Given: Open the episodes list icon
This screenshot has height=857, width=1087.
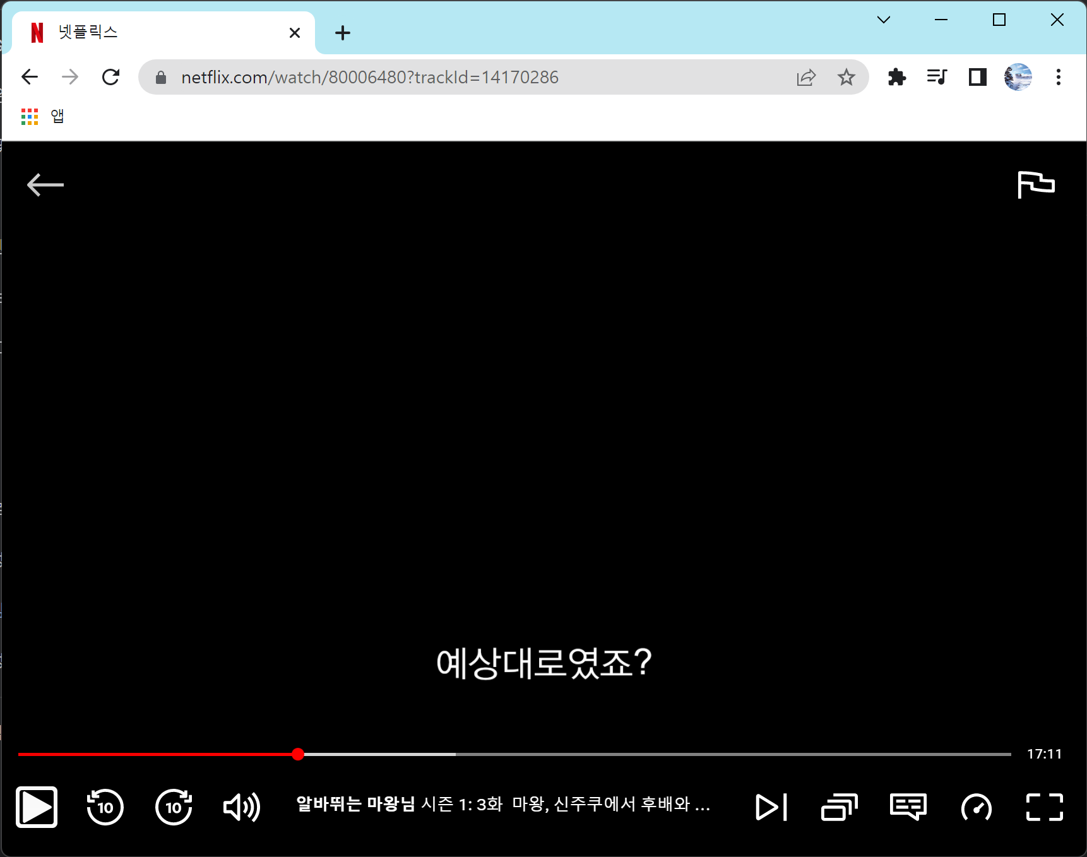Looking at the screenshot, I should [x=840, y=807].
